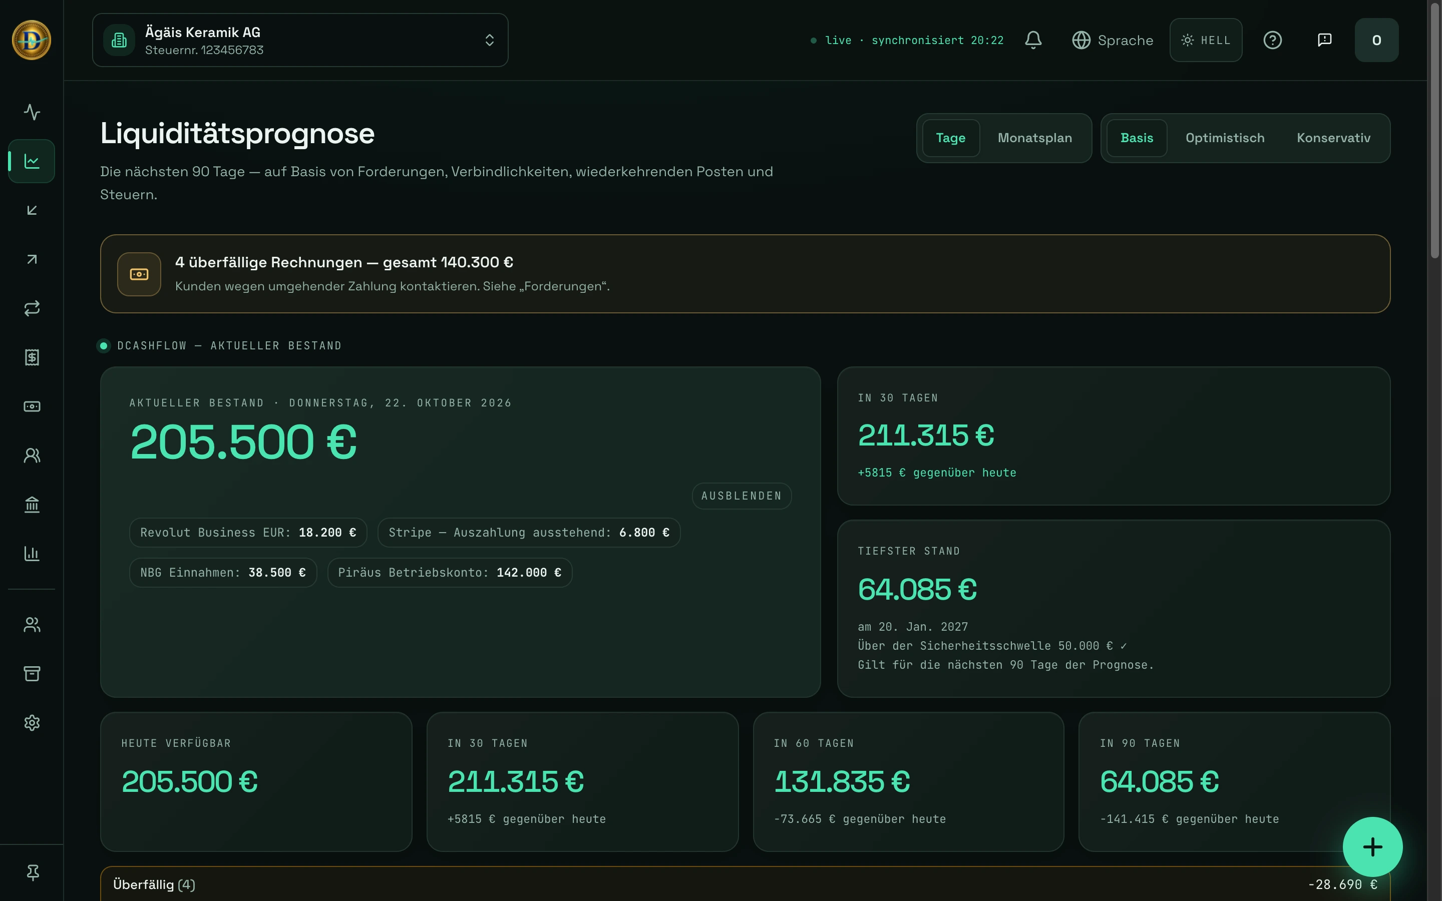Click the green plus add button
The width and height of the screenshot is (1442, 901).
[x=1372, y=847]
